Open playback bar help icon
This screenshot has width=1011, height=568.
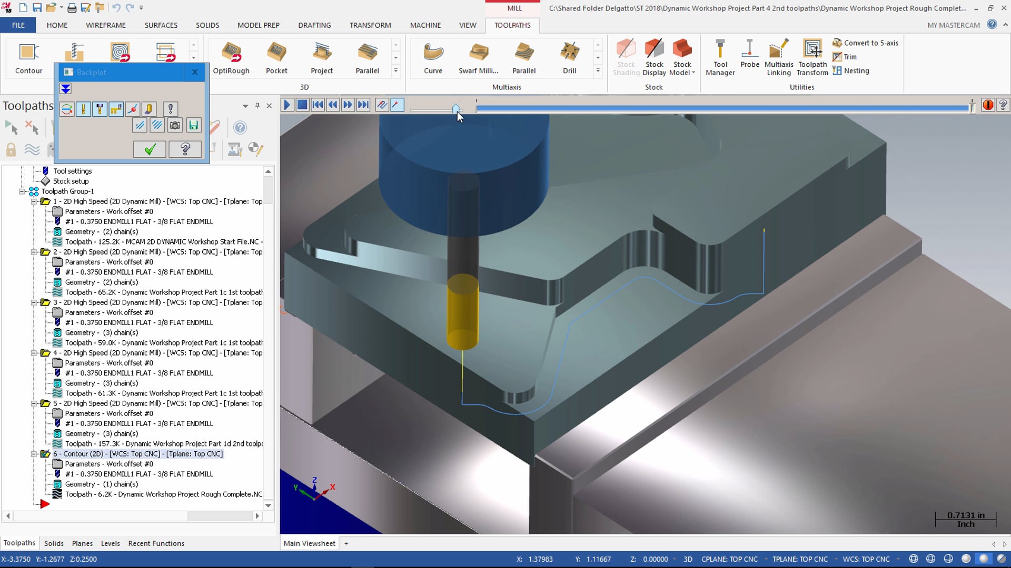pos(1003,105)
